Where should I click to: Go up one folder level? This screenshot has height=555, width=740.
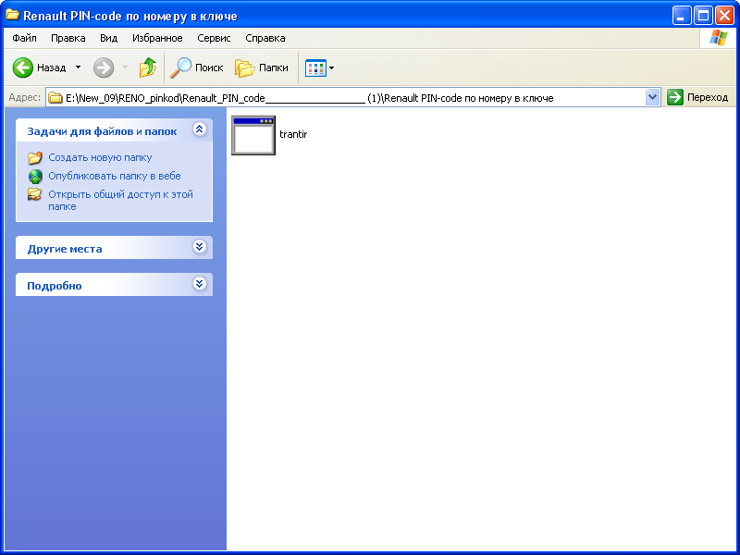point(148,68)
